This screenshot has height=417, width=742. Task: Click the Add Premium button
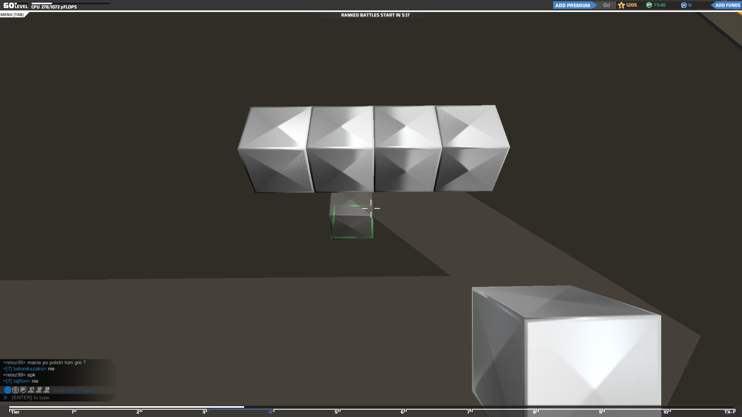pos(573,5)
